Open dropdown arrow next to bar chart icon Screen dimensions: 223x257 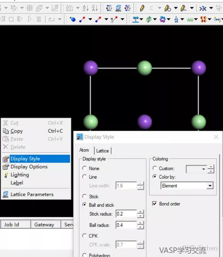click(x=78, y=8)
